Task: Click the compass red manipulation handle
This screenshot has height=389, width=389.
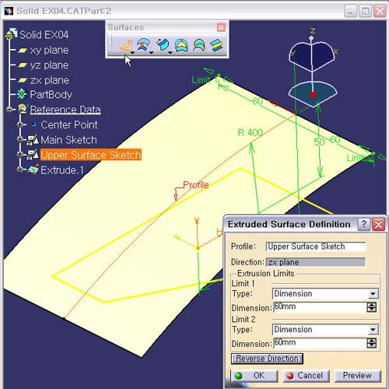Action: (x=313, y=95)
